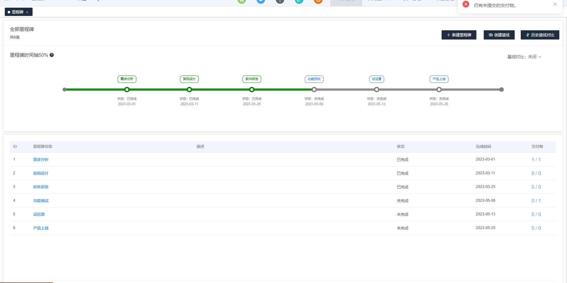Dismiss the 仍有未提交的交付物 notification

[x=555, y=4]
